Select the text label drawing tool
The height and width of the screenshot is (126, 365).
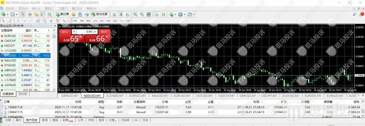click(x=51, y=21)
